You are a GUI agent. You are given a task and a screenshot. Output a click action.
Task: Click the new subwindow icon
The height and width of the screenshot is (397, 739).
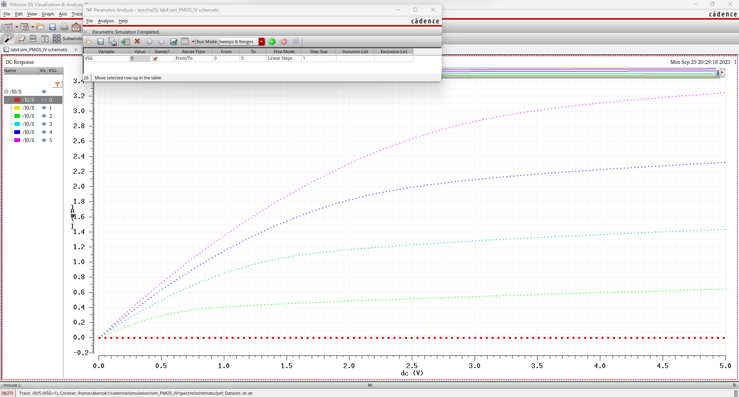pos(25,27)
